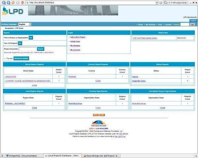Viewport: 198px width, 158px height.
Task: Click the orange XML feed badge
Action: coord(102,115)
